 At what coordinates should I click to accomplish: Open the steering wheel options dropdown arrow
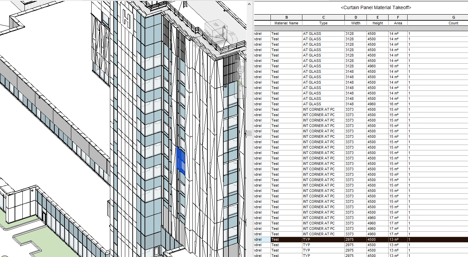240,77
